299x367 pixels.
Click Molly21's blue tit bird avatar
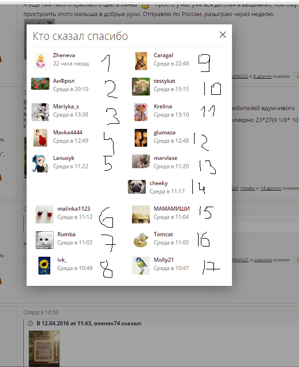coord(141,265)
